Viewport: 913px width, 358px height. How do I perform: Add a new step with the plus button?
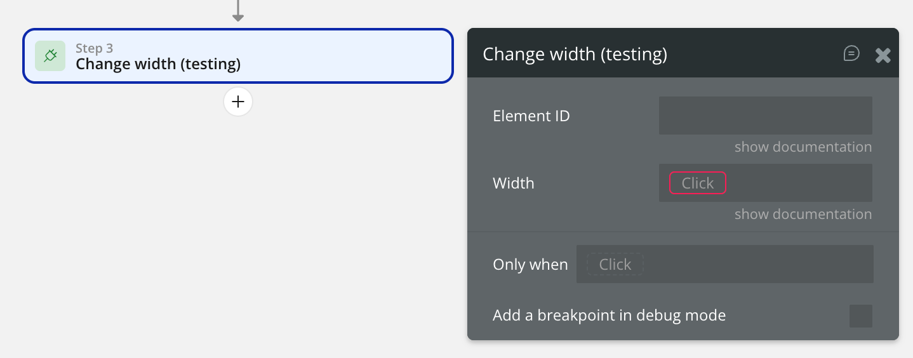pos(238,102)
